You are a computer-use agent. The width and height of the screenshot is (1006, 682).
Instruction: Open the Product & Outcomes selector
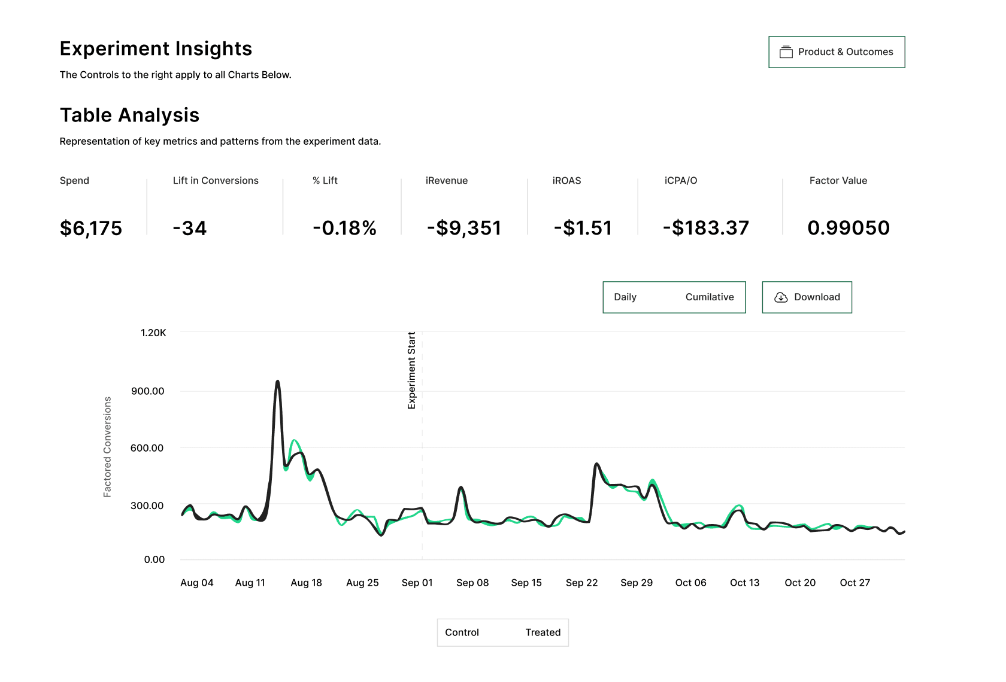(x=837, y=52)
